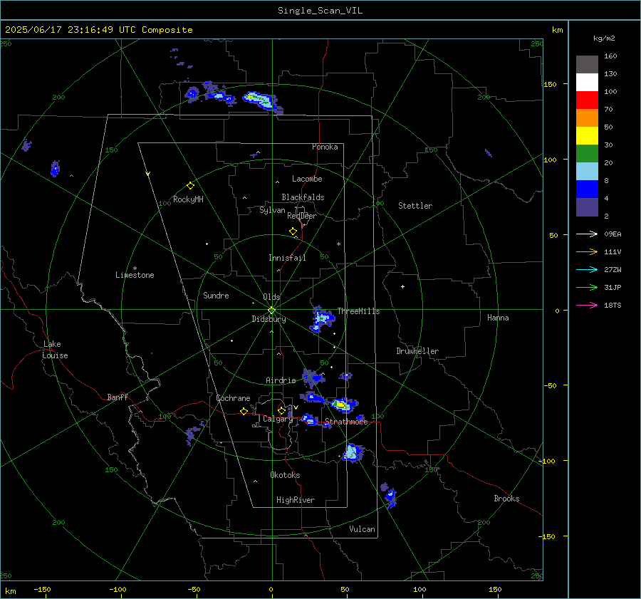Screen dimensions: 641x599
Task: Click the yellow diamond marker at Didsbury radar center
Action: [272, 310]
